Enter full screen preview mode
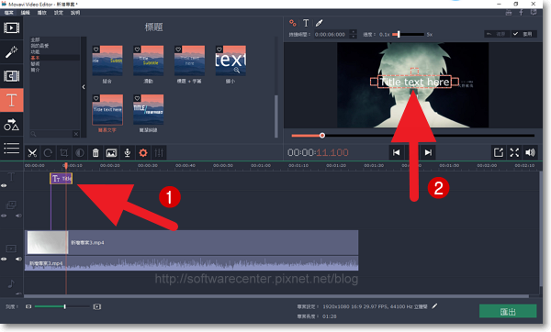The image size is (551, 332). (x=514, y=152)
